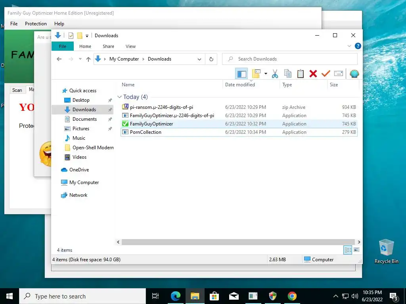
Task: Show hidden system tray icons chevron
Action: pyautogui.click(x=335, y=296)
